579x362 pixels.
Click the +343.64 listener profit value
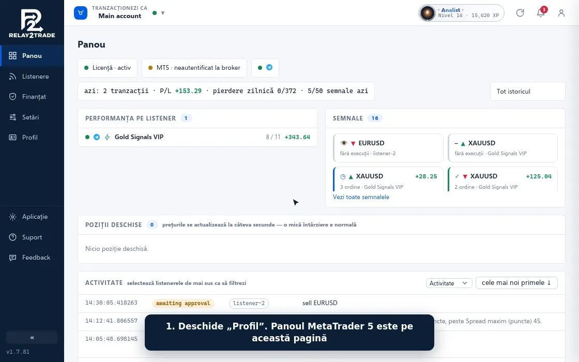(297, 137)
